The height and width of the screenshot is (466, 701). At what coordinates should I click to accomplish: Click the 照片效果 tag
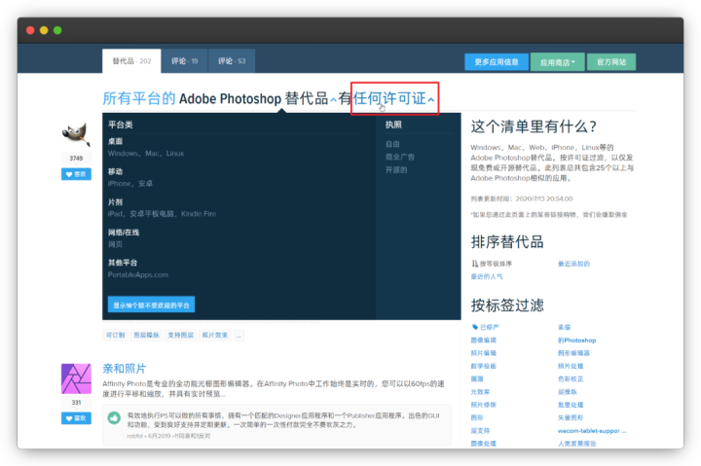pyautogui.click(x=214, y=335)
